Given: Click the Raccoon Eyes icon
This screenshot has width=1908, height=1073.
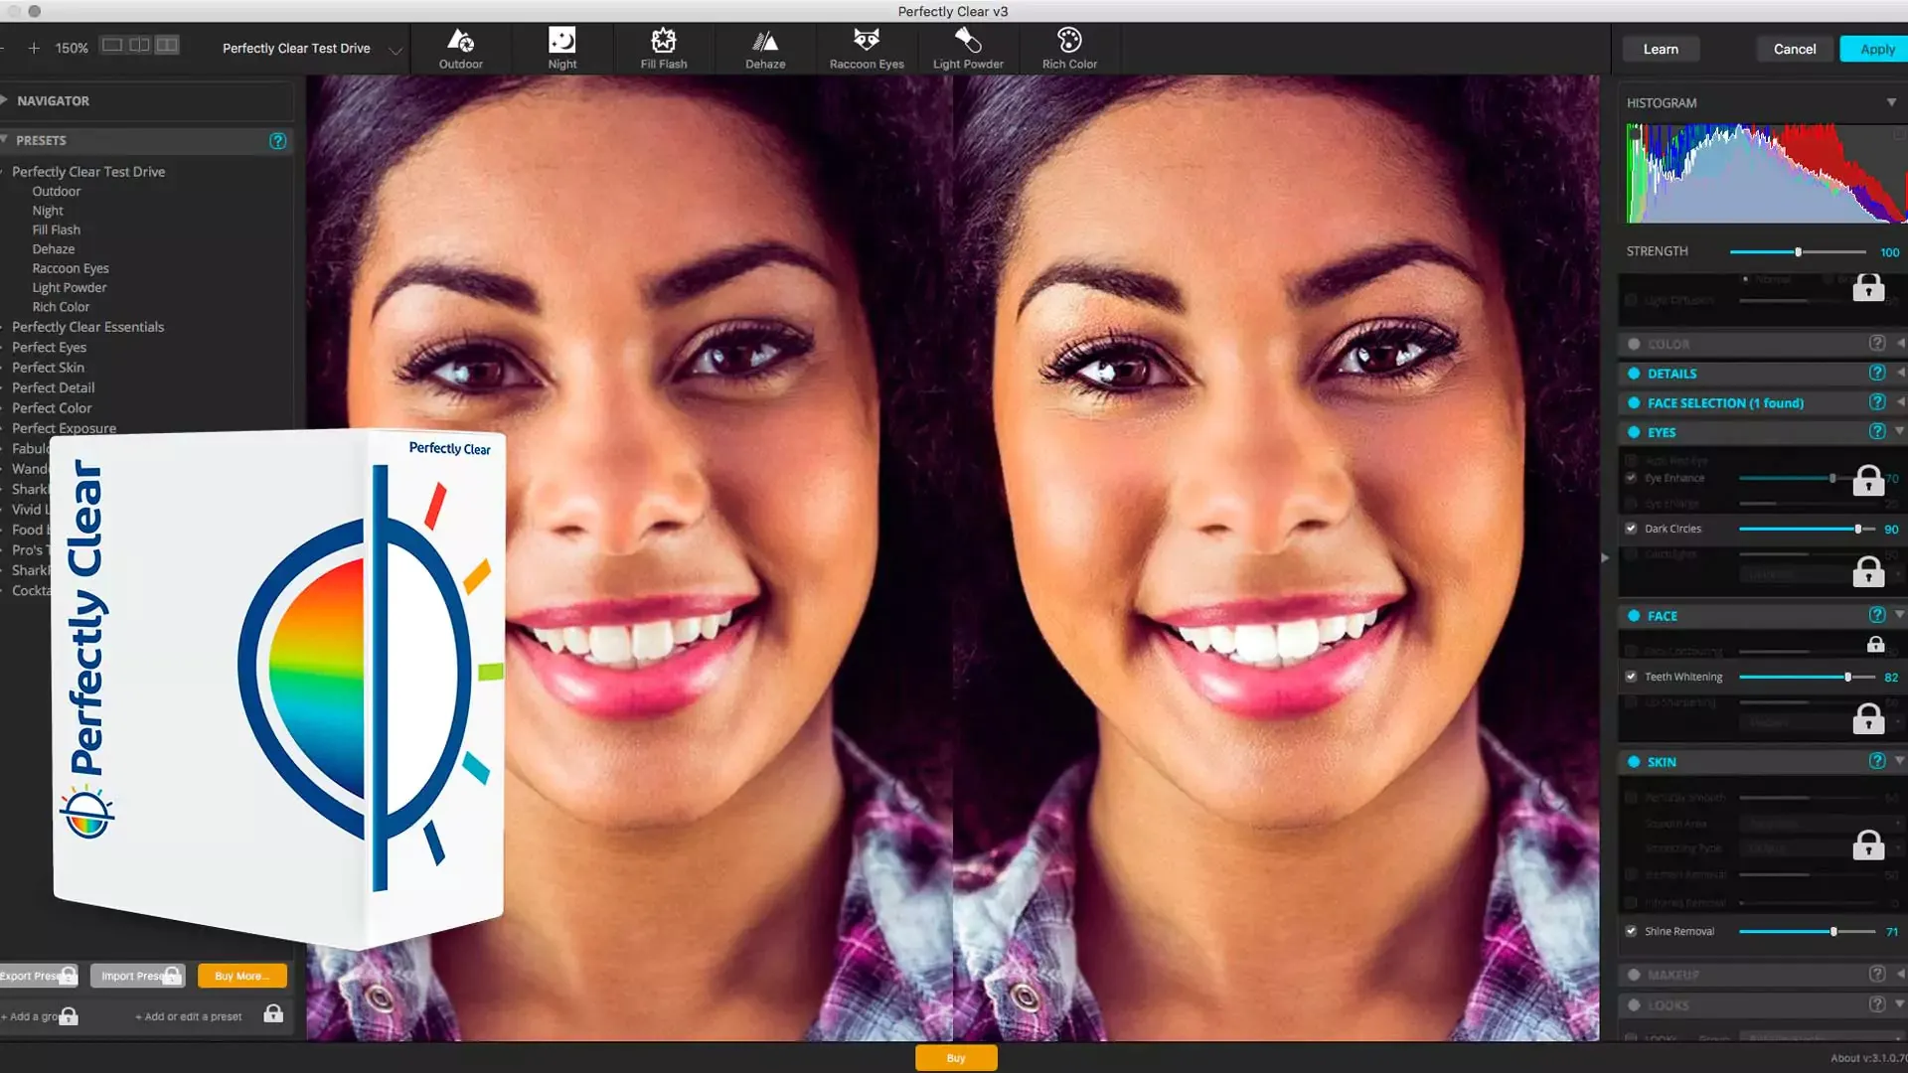Looking at the screenshot, I should [x=867, y=42].
